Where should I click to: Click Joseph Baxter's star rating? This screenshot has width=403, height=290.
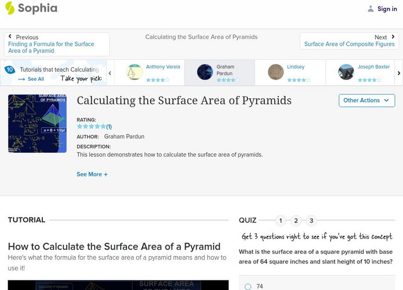click(369, 80)
